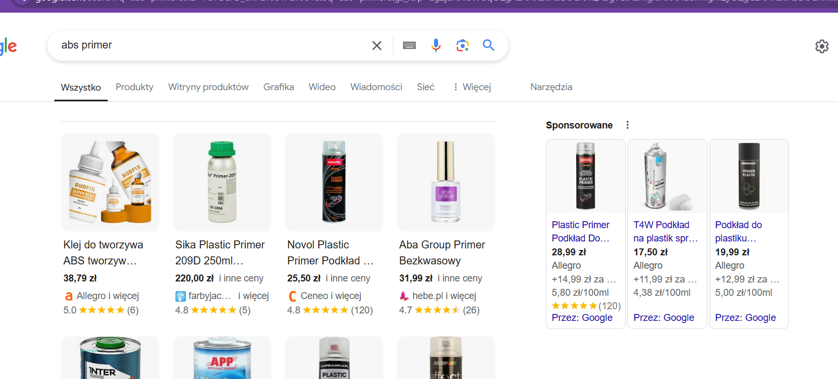Open the Budfix glue product thumbnail
838x379 pixels.
click(110, 182)
